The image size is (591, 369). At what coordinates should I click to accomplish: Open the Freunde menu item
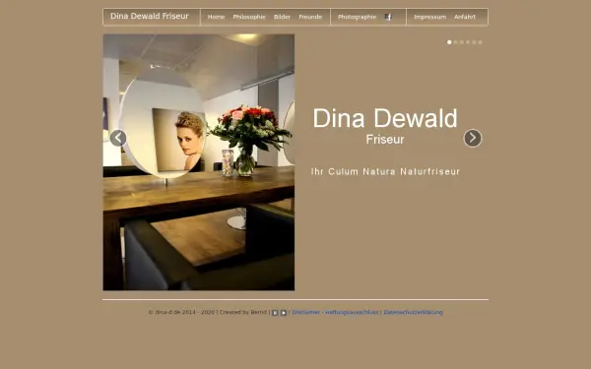tap(310, 17)
